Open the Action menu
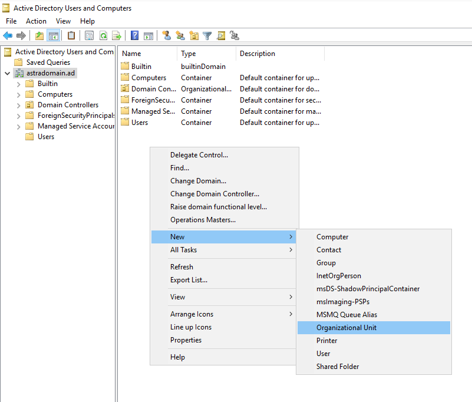The image size is (472, 402). 36,21
